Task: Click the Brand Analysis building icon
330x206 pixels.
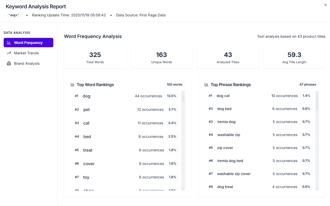Action: coord(9,63)
